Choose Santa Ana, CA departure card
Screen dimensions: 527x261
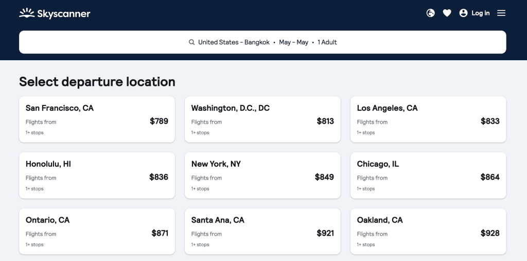point(262,232)
